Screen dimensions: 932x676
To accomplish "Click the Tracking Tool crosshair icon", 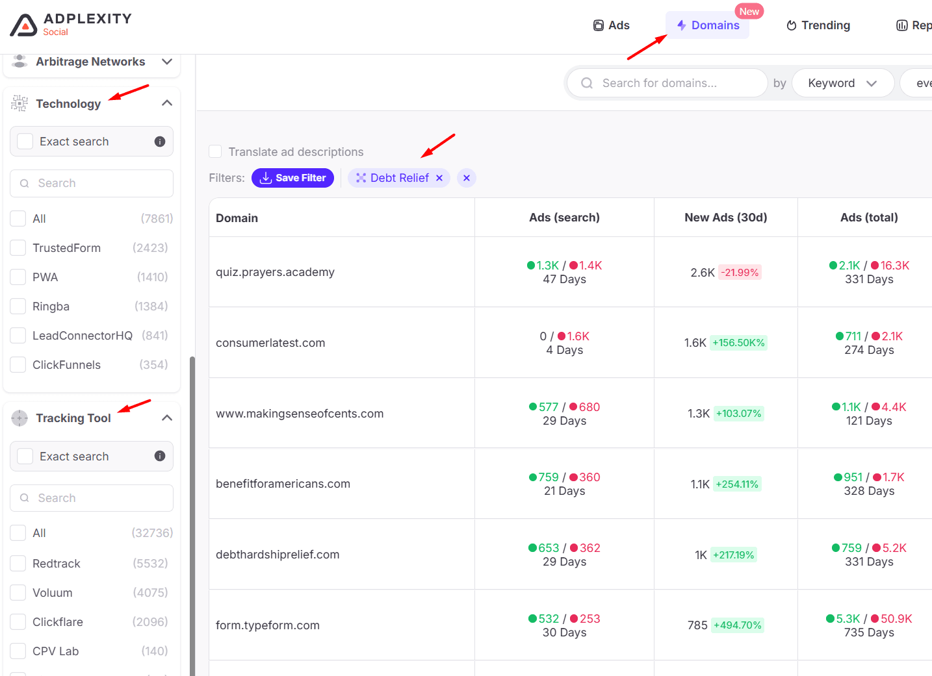I will [19, 418].
